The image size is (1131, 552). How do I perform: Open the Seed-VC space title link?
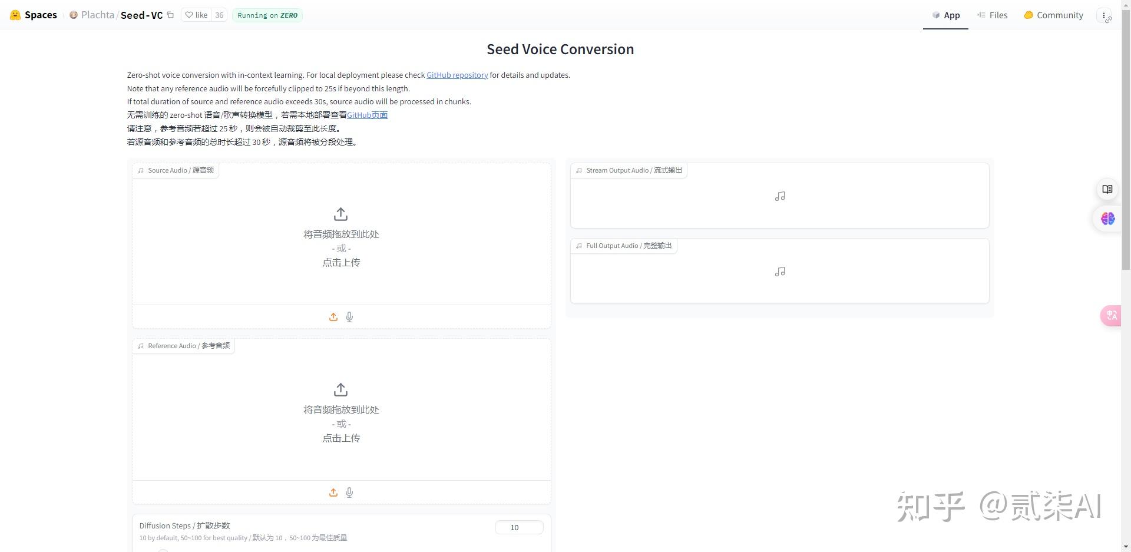coord(141,15)
